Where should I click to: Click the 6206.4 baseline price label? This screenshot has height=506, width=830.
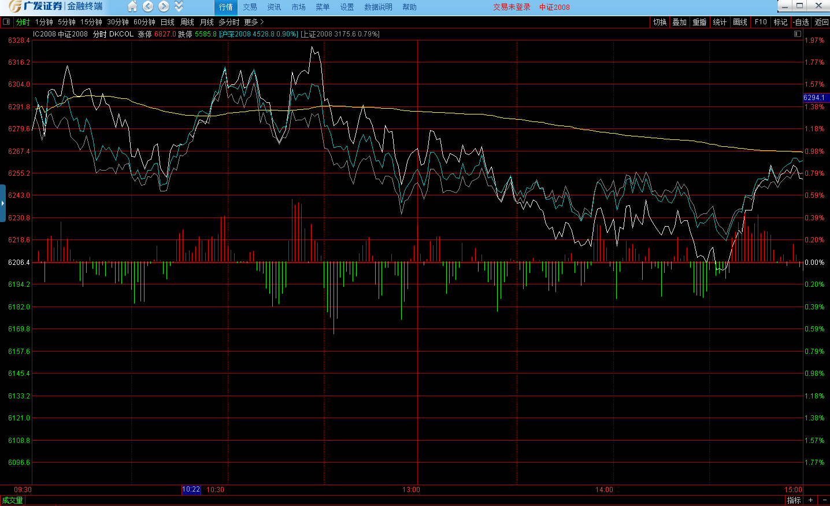coord(18,263)
